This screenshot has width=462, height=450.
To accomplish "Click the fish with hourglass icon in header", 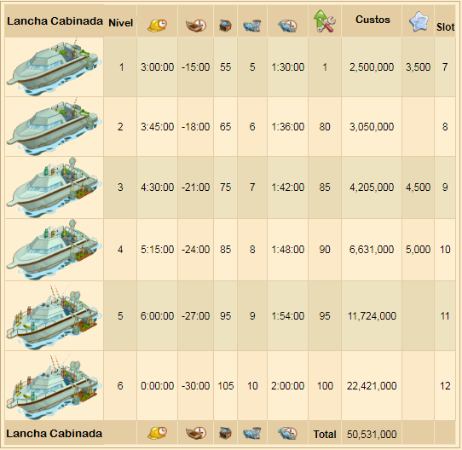I will click(252, 26).
